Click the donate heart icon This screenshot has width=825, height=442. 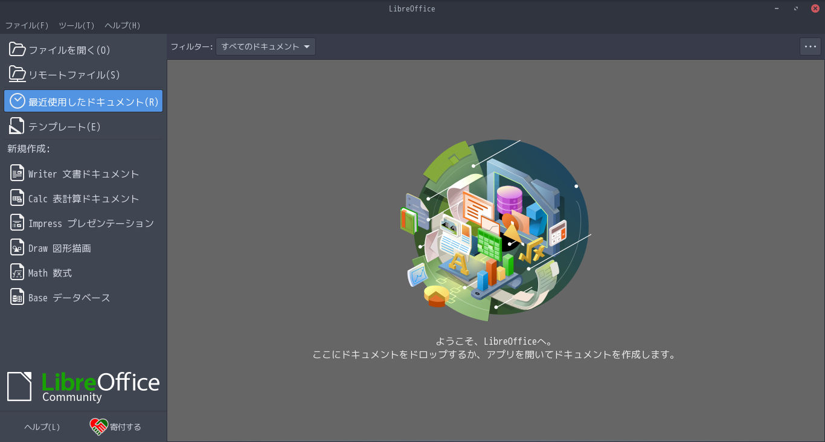[98, 427]
